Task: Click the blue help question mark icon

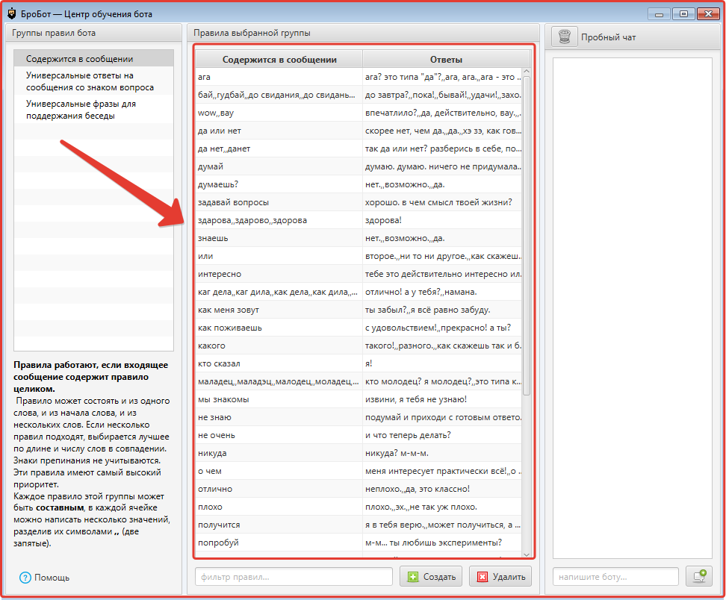Action: coord(25,578)
